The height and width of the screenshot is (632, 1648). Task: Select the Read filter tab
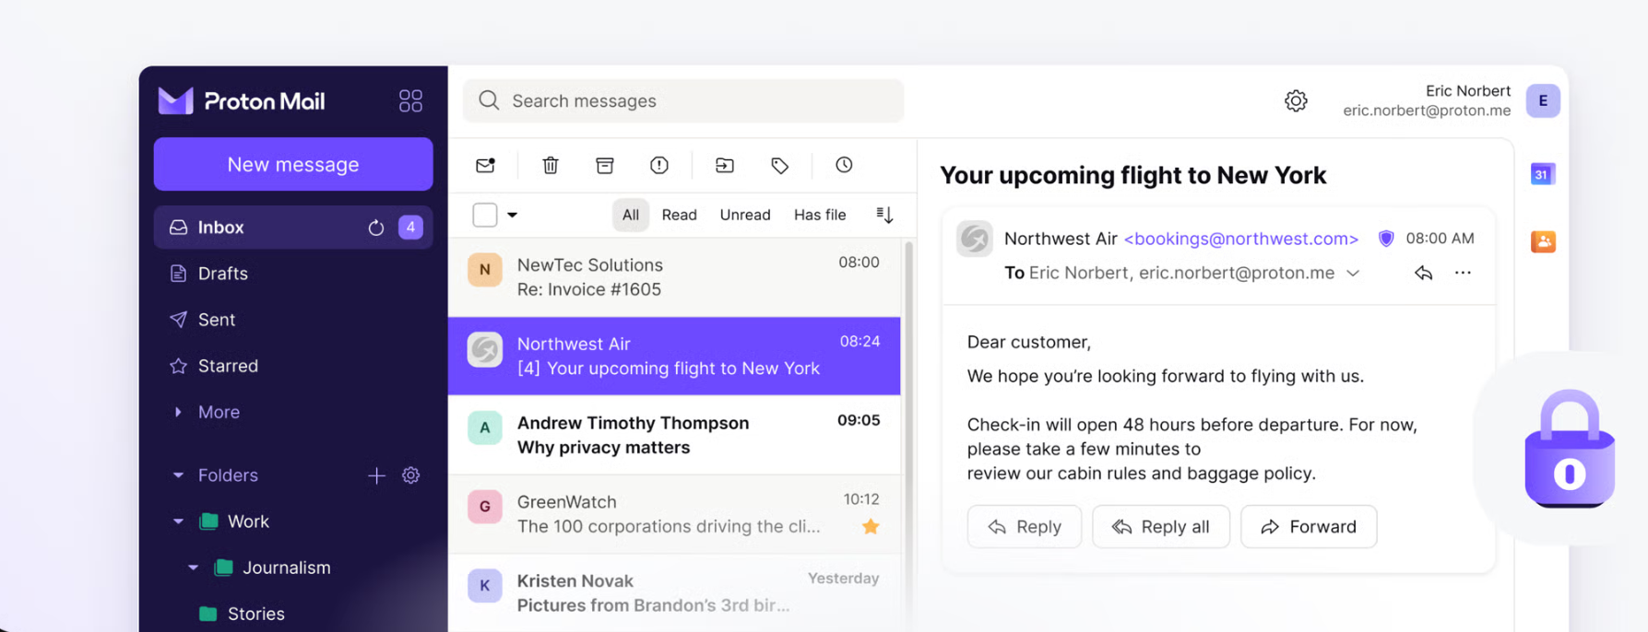click(x=680, y=215)
